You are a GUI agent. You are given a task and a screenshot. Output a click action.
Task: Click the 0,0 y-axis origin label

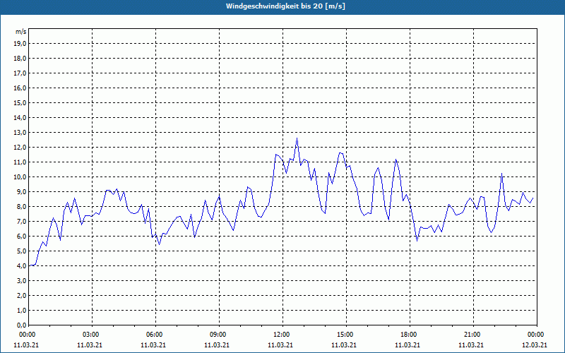tap(20, 325)
